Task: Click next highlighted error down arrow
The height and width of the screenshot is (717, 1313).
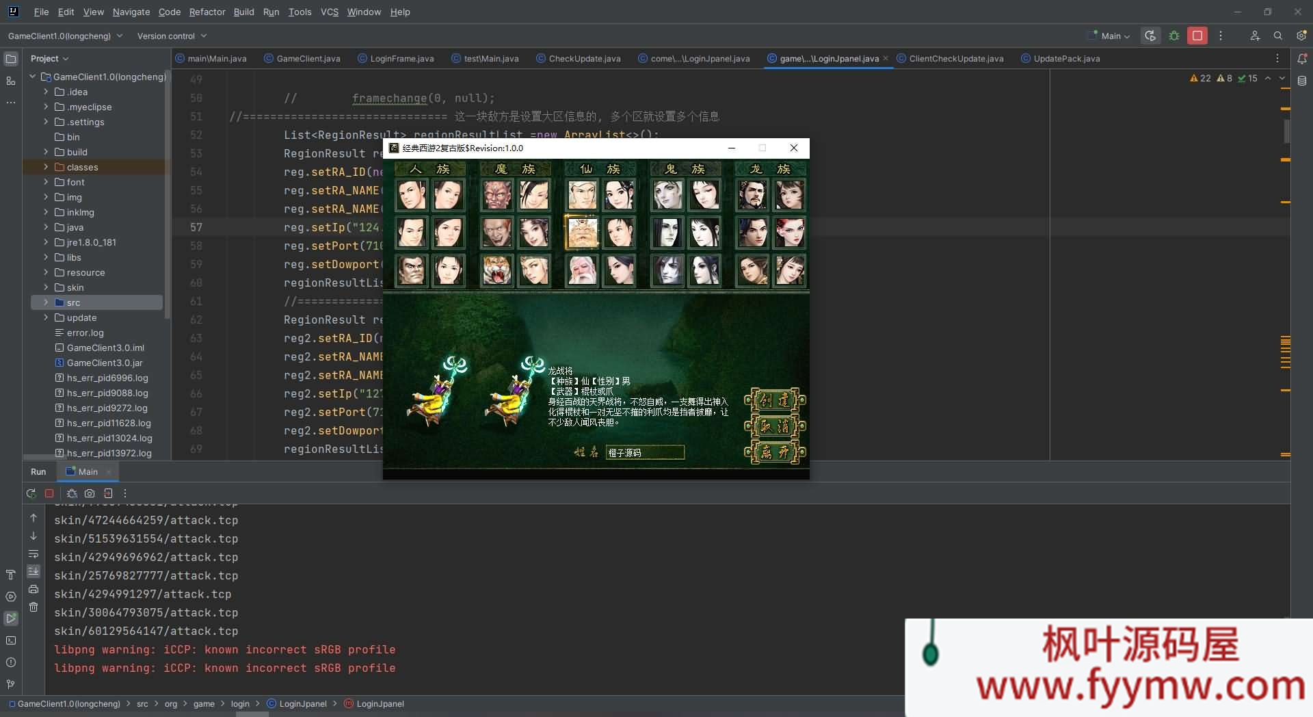Action: (x=1282, y=78)
